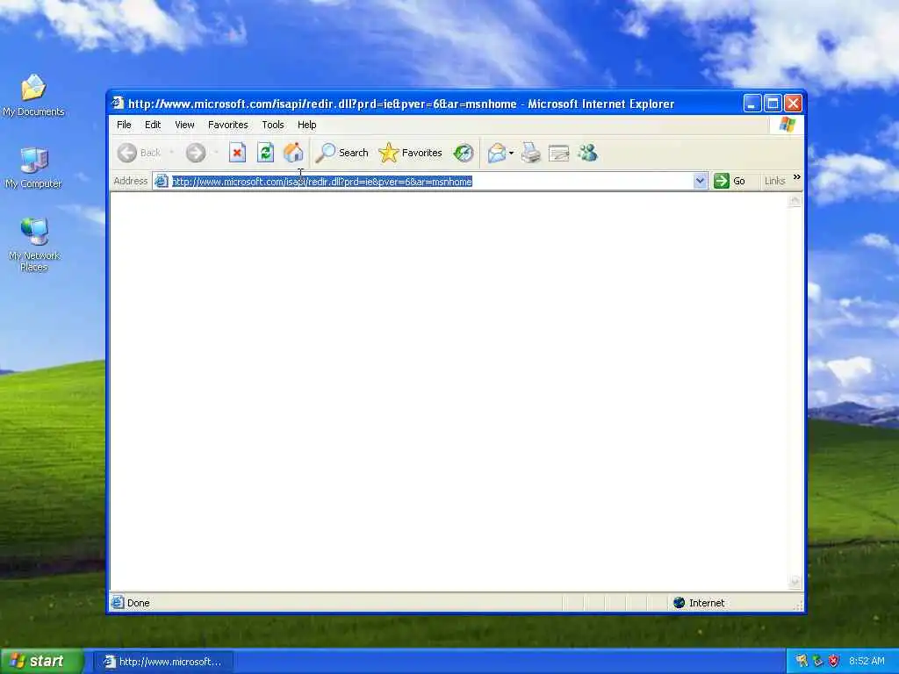Click the Start button
The image size is (899, 674).
41,661
